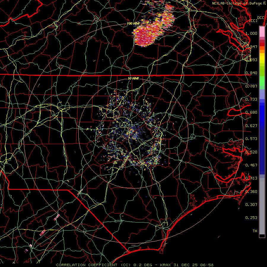Select the 0.627 legend value
The width and height of the screenshot is (267, 267).
click(x=251, y=126)
